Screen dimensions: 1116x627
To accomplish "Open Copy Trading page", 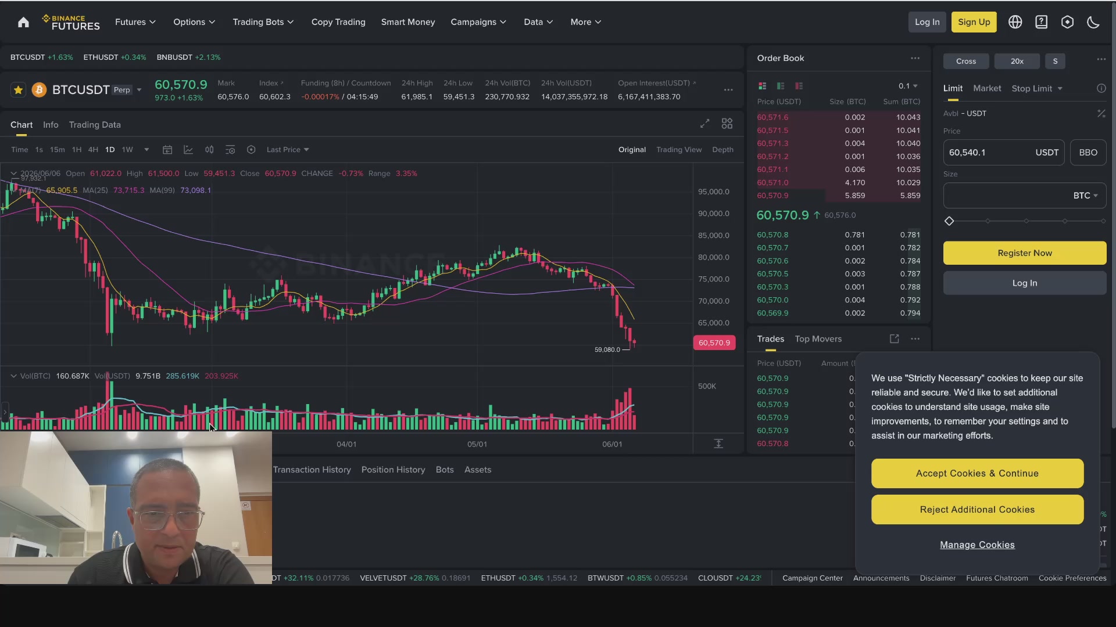I will coord(338,22).
